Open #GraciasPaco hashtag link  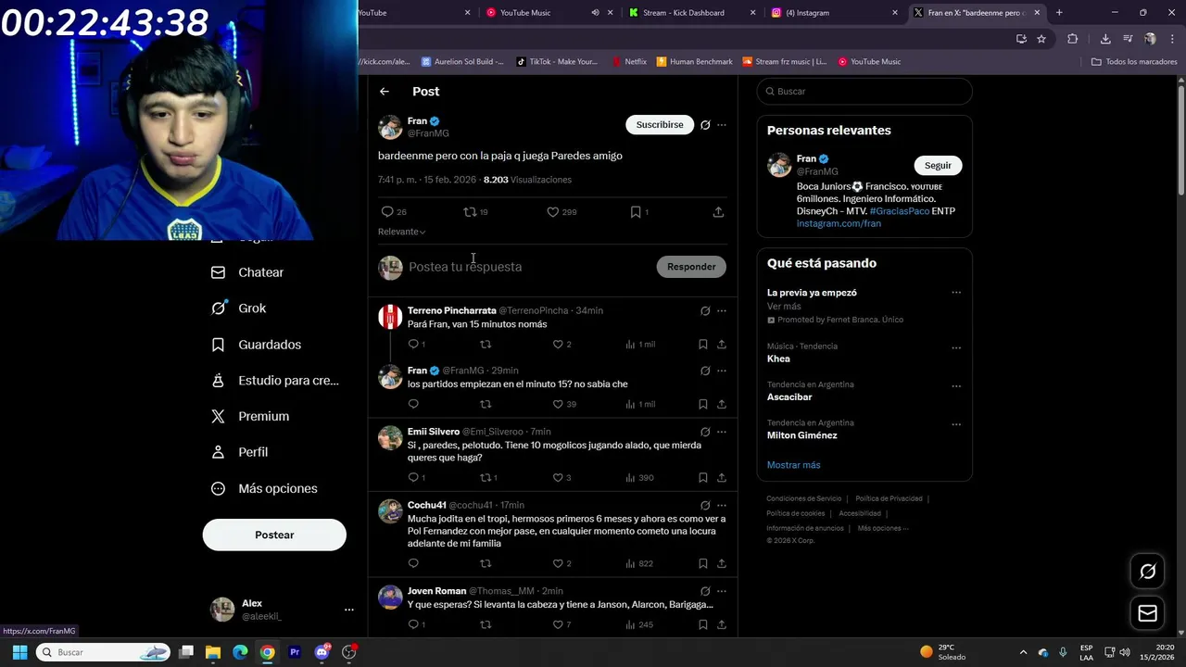pos(900,211)
